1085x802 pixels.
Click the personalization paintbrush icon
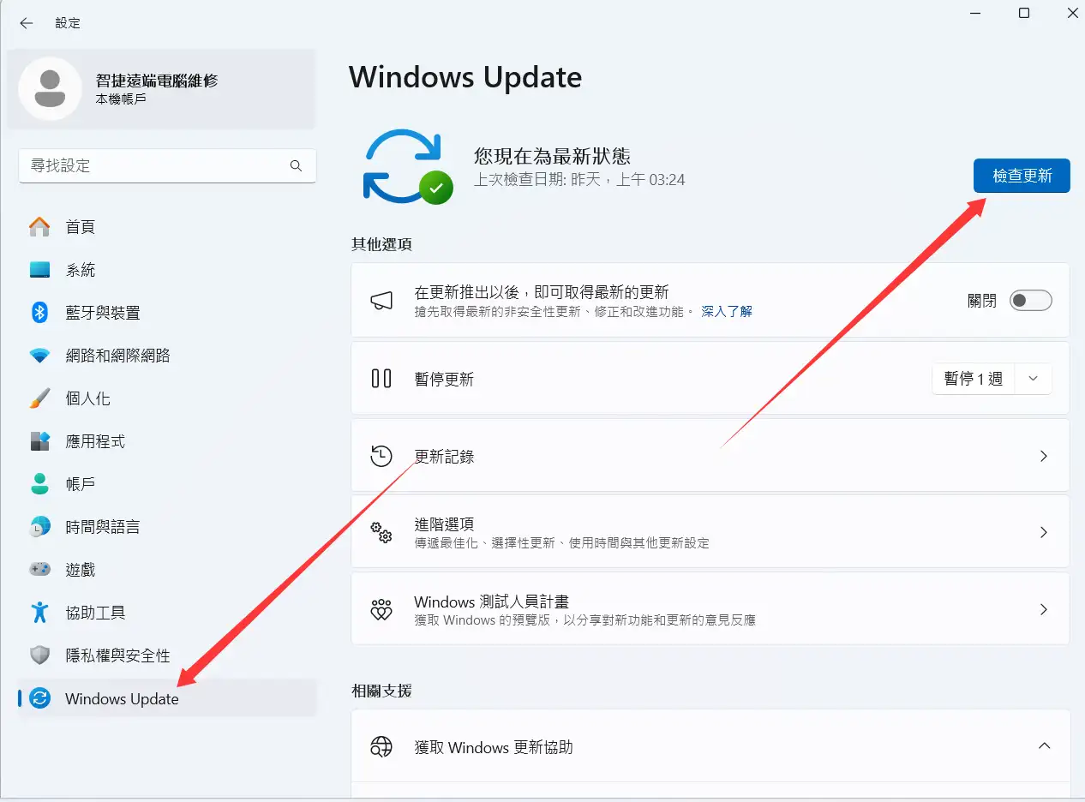[x=39, y=398]
